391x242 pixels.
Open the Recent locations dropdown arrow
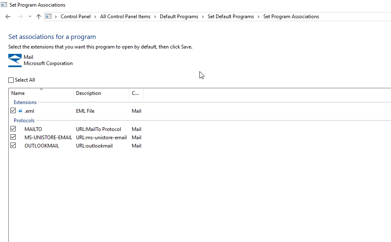30,17
